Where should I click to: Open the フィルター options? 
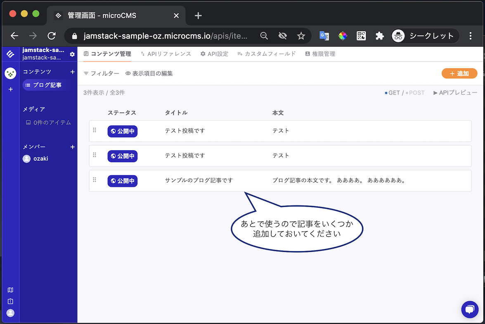pos(101,73)
